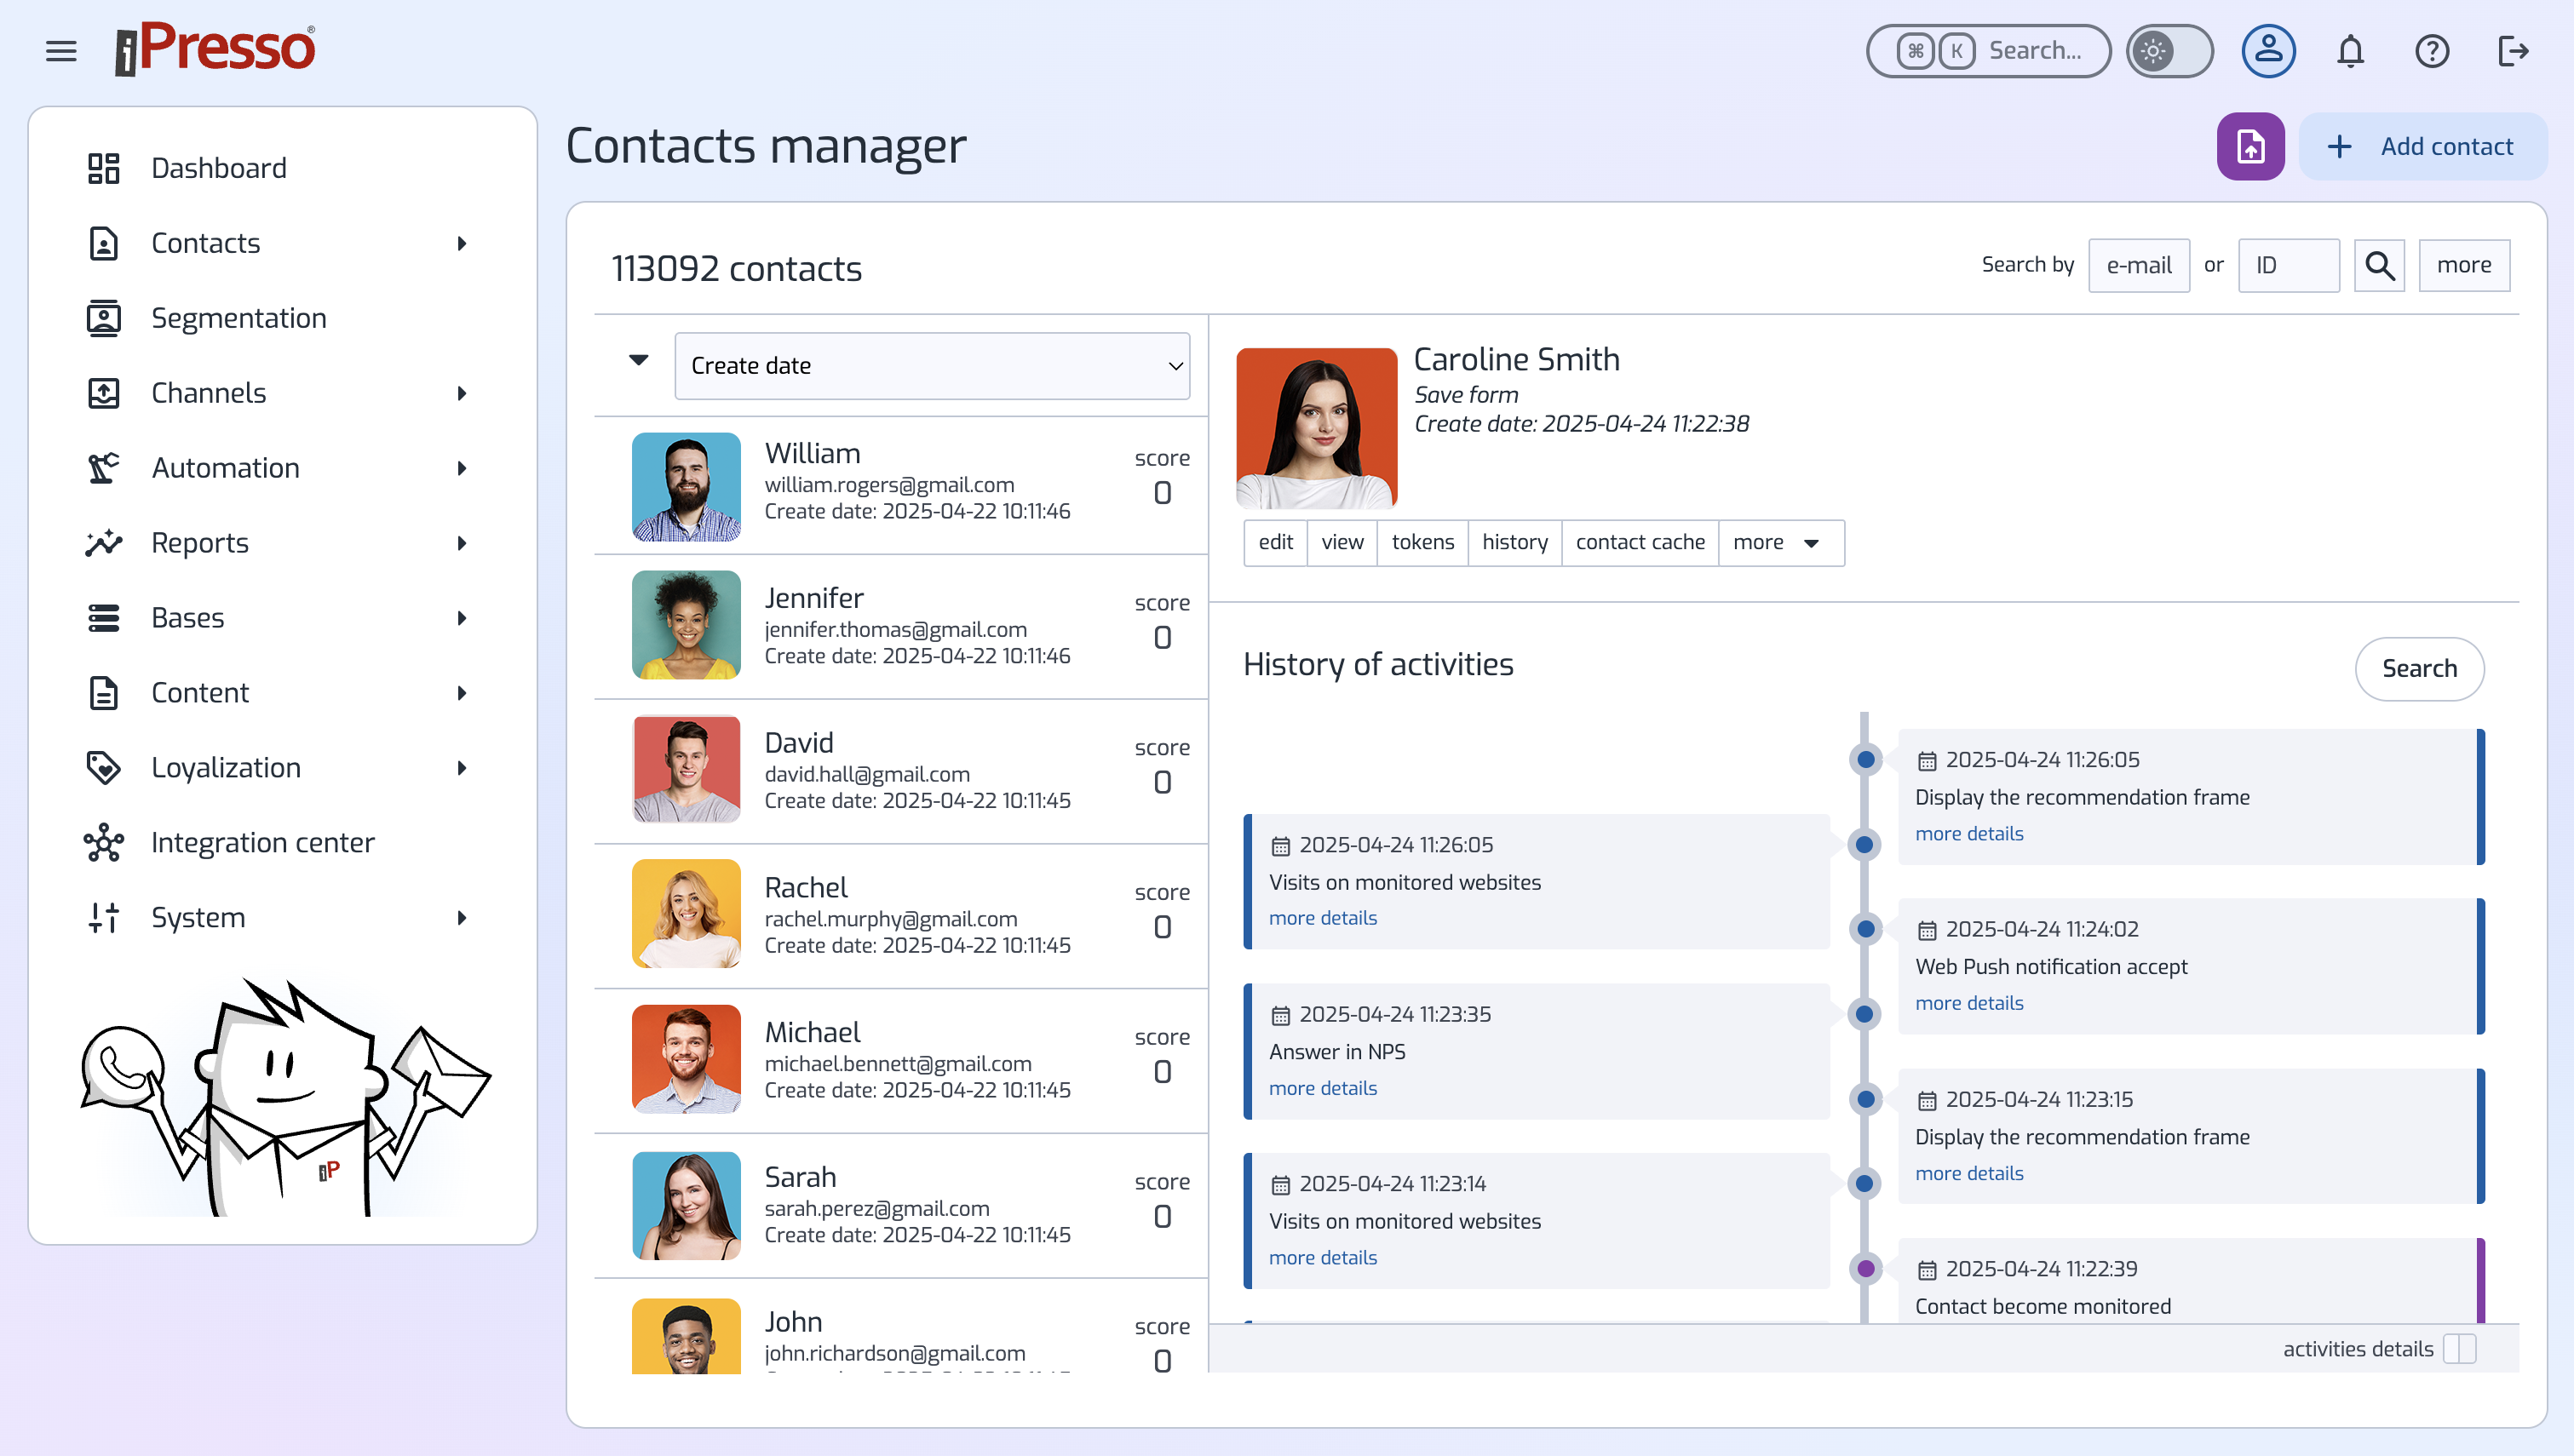Open more details for Answer in NPS

point(1322,1088)
